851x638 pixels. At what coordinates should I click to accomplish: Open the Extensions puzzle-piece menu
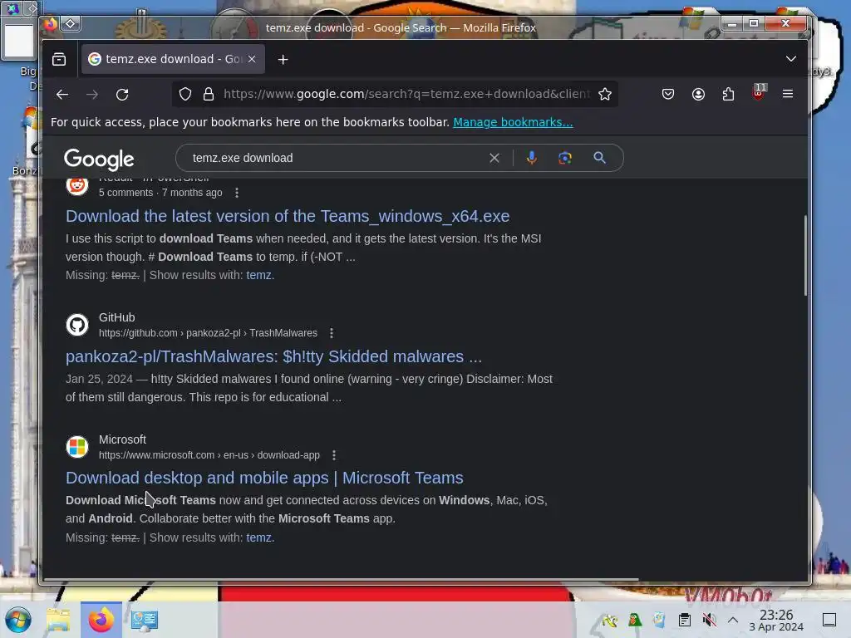728,95
